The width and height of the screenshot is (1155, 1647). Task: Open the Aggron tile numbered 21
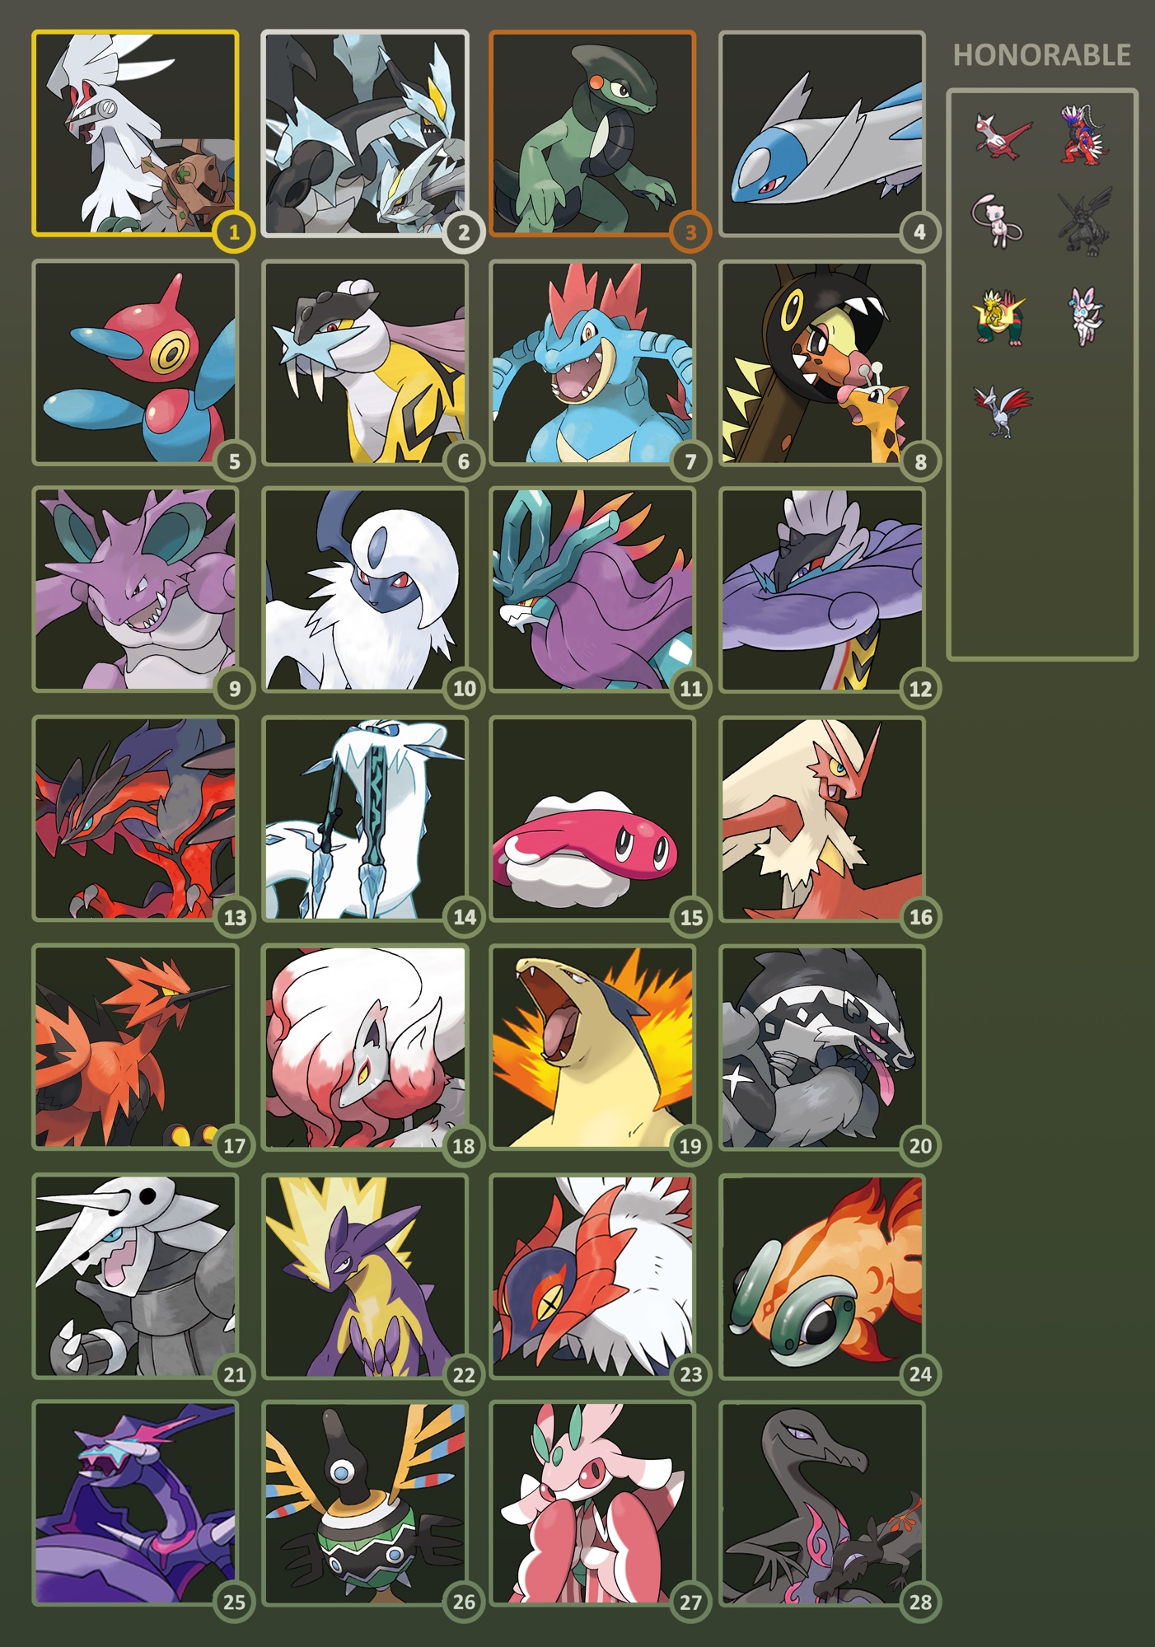135,1275
